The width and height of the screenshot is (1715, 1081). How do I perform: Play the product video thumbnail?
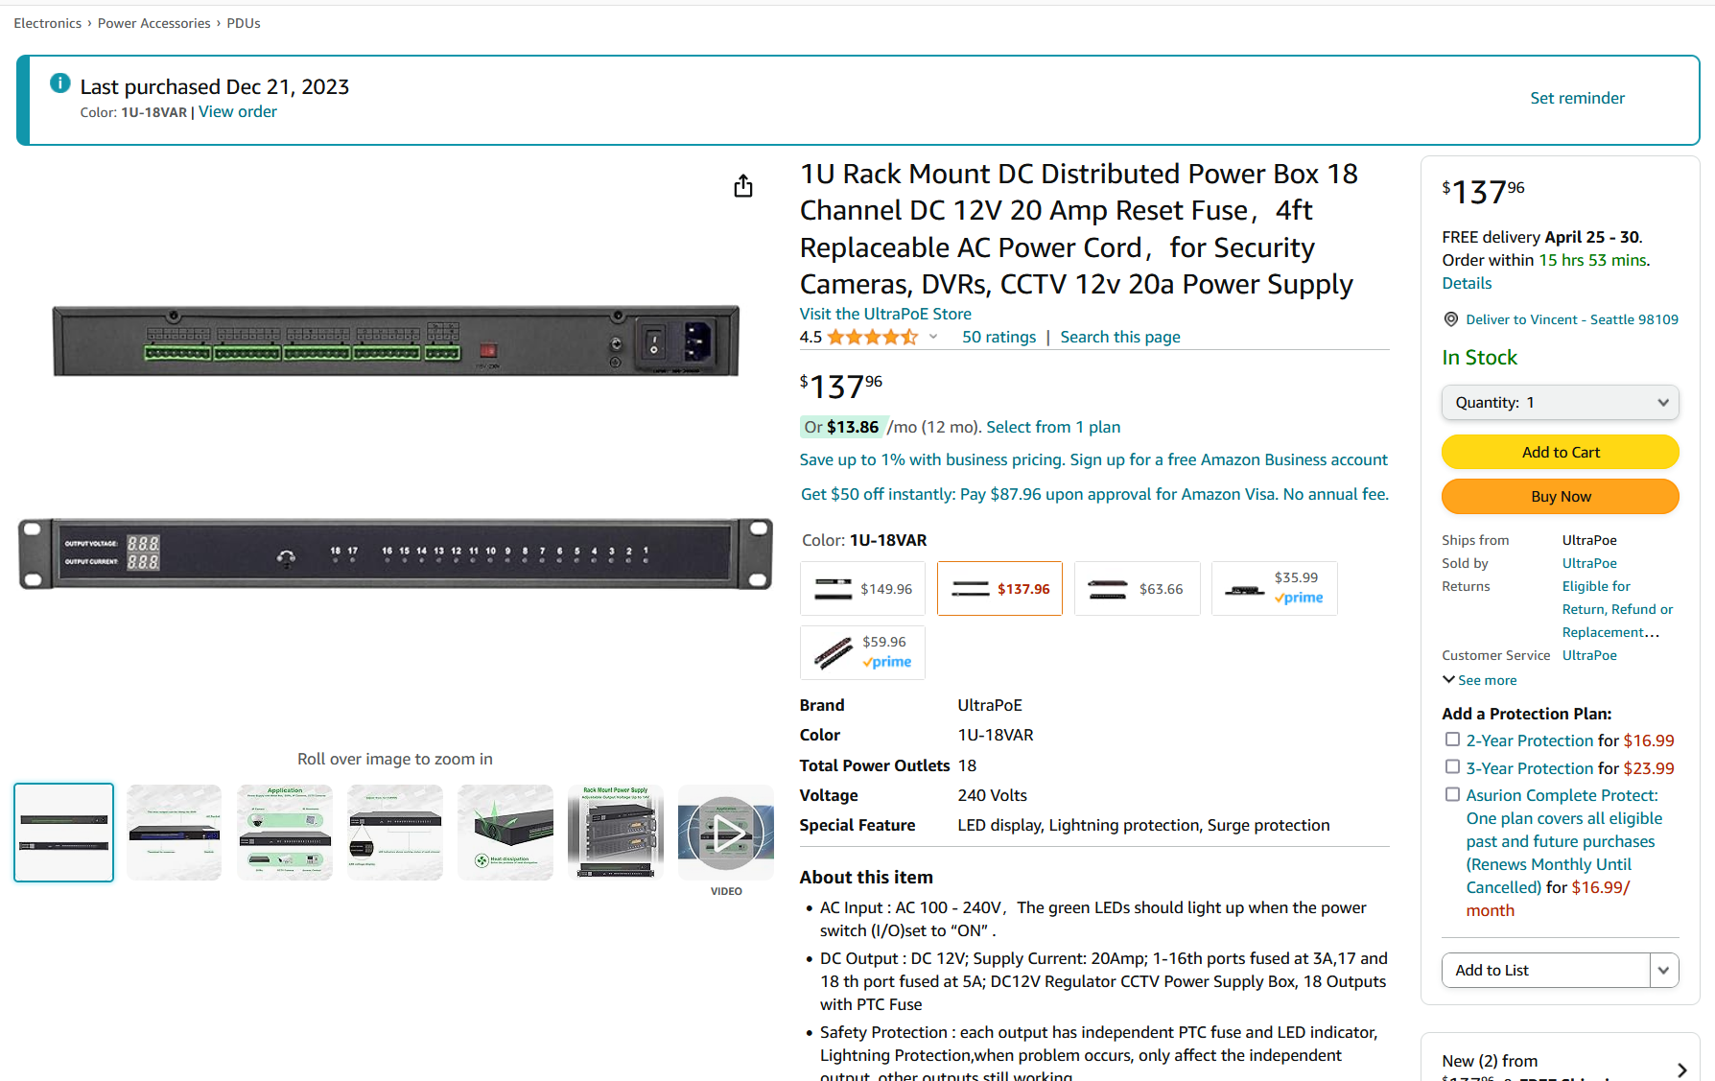pos(725,833)
